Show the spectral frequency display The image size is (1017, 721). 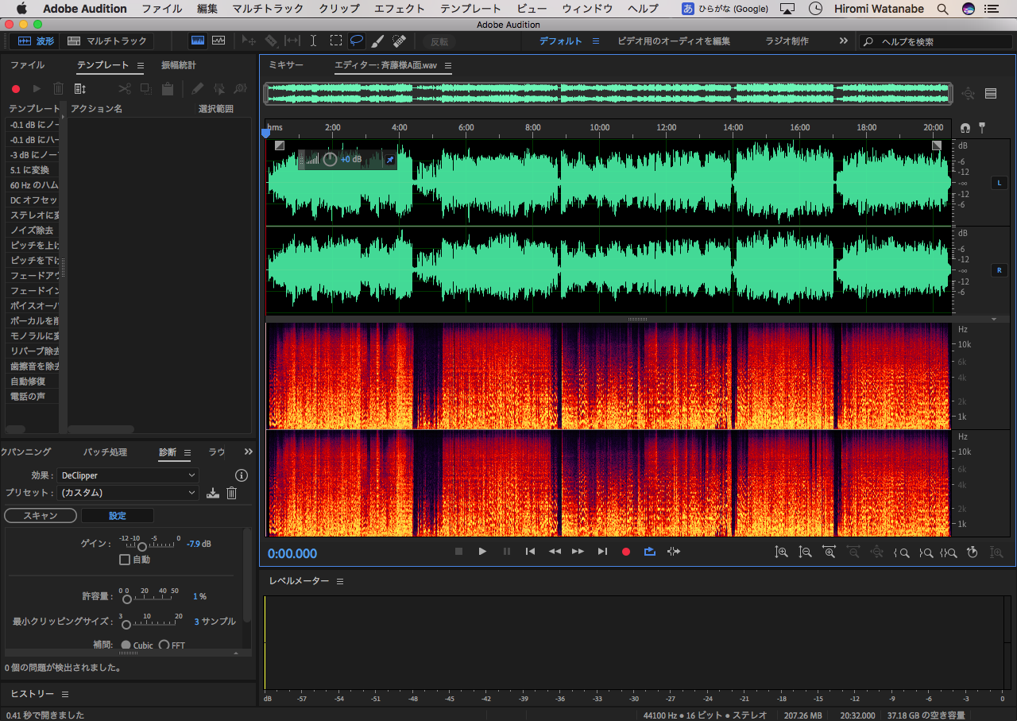(198, 41)
